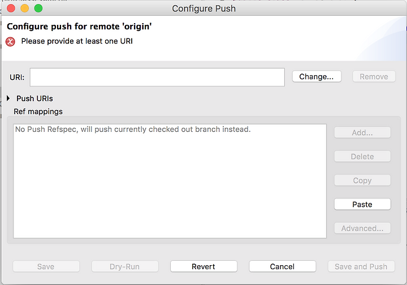This screenshot has width=407, height=285.
Task: Click the Remove URI button
Action: (x=374, y=76)
